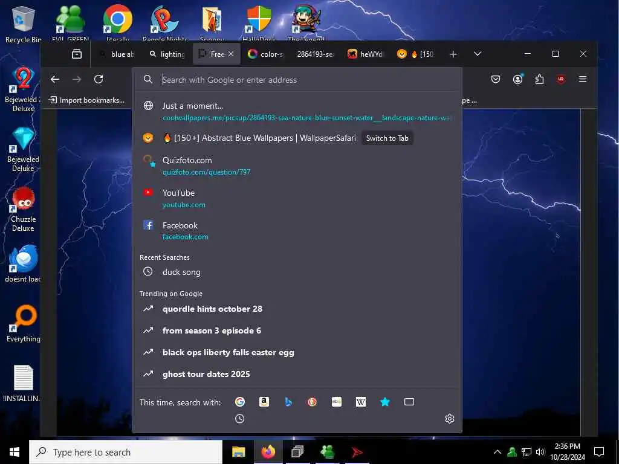Open the Quizfoto.com suggestion
This screenshot has height=464, width=619.
point(297,166)
